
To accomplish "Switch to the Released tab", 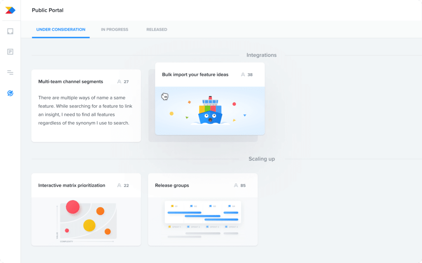I will [x=157, y=30].
